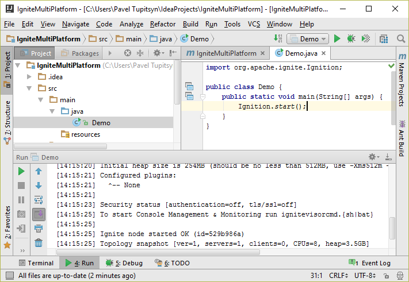This screenshot has height=282, width=409.
Task: Open Maven Projects side panel
Action: [x=402, y=80]
